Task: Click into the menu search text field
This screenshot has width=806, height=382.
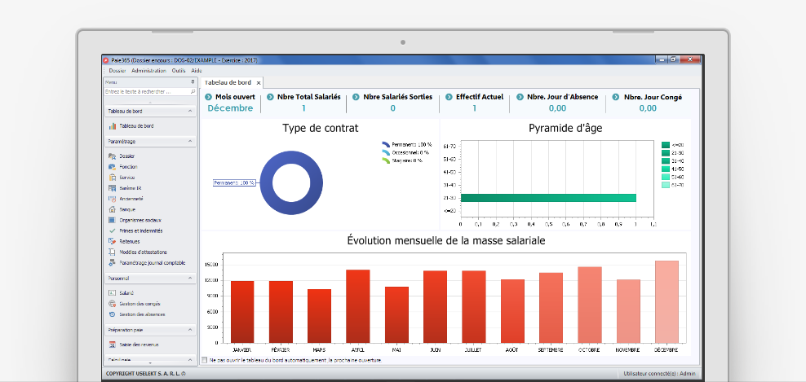Action: (147, 92)
